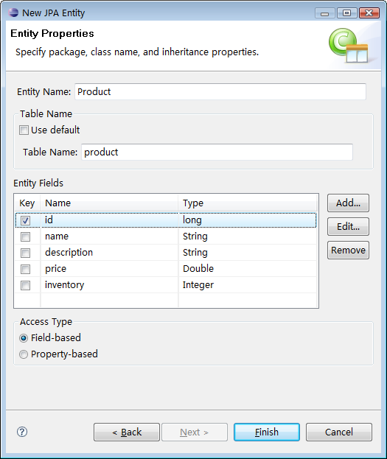Click the Eclipse icon in title bar
The image size is (387, 459).
click(x=13, y=13)
